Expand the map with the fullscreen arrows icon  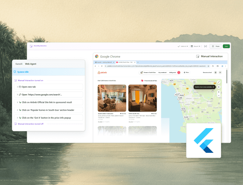point(219,82)
